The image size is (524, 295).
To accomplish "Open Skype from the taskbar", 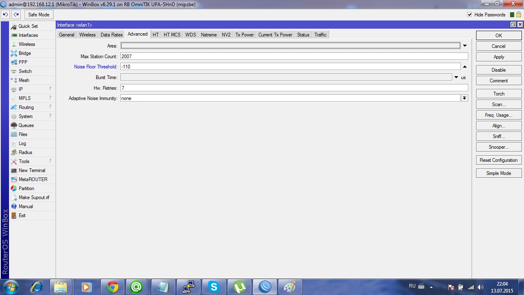I will pos(214,287).
